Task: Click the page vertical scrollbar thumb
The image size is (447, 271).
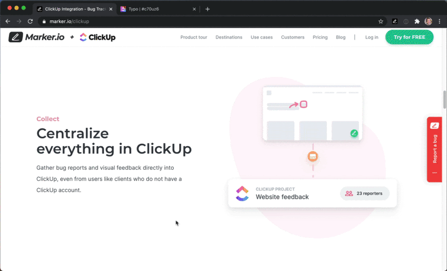Action: [445, 99]
